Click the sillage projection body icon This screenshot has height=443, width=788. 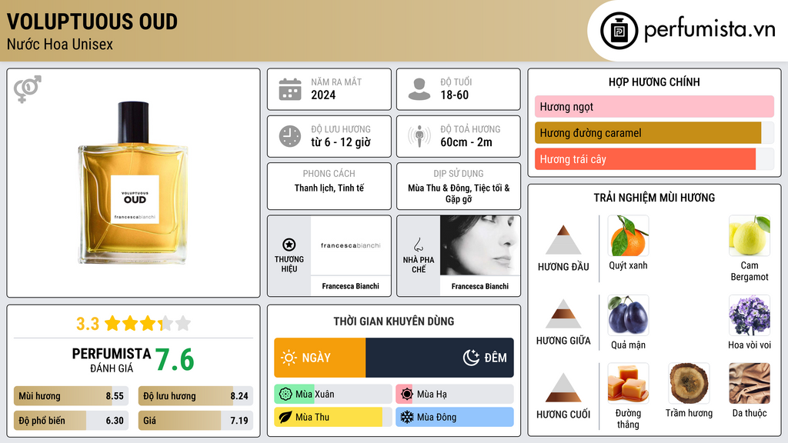419,136
